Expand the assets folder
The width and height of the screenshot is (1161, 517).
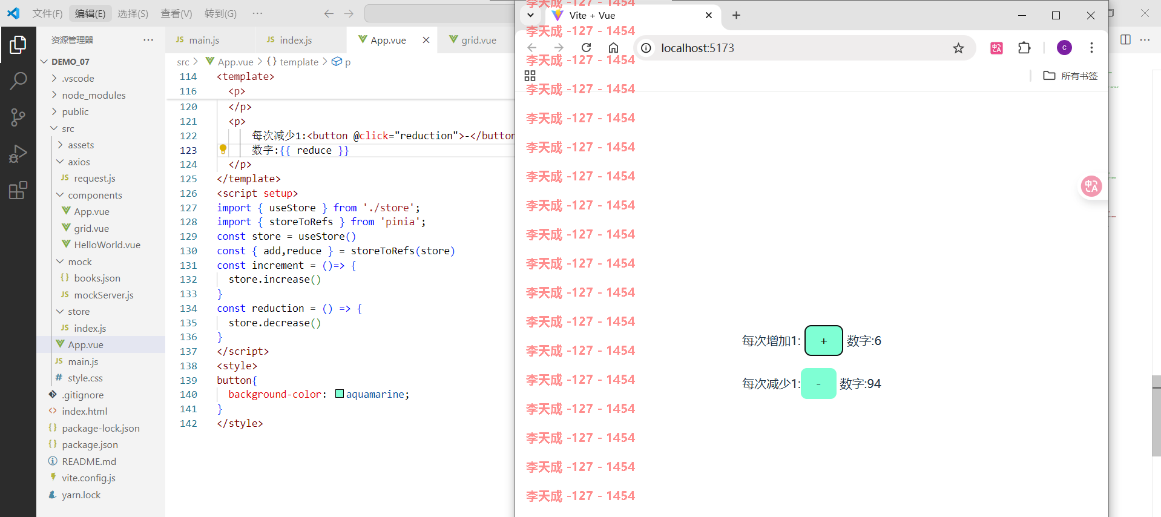61,145
